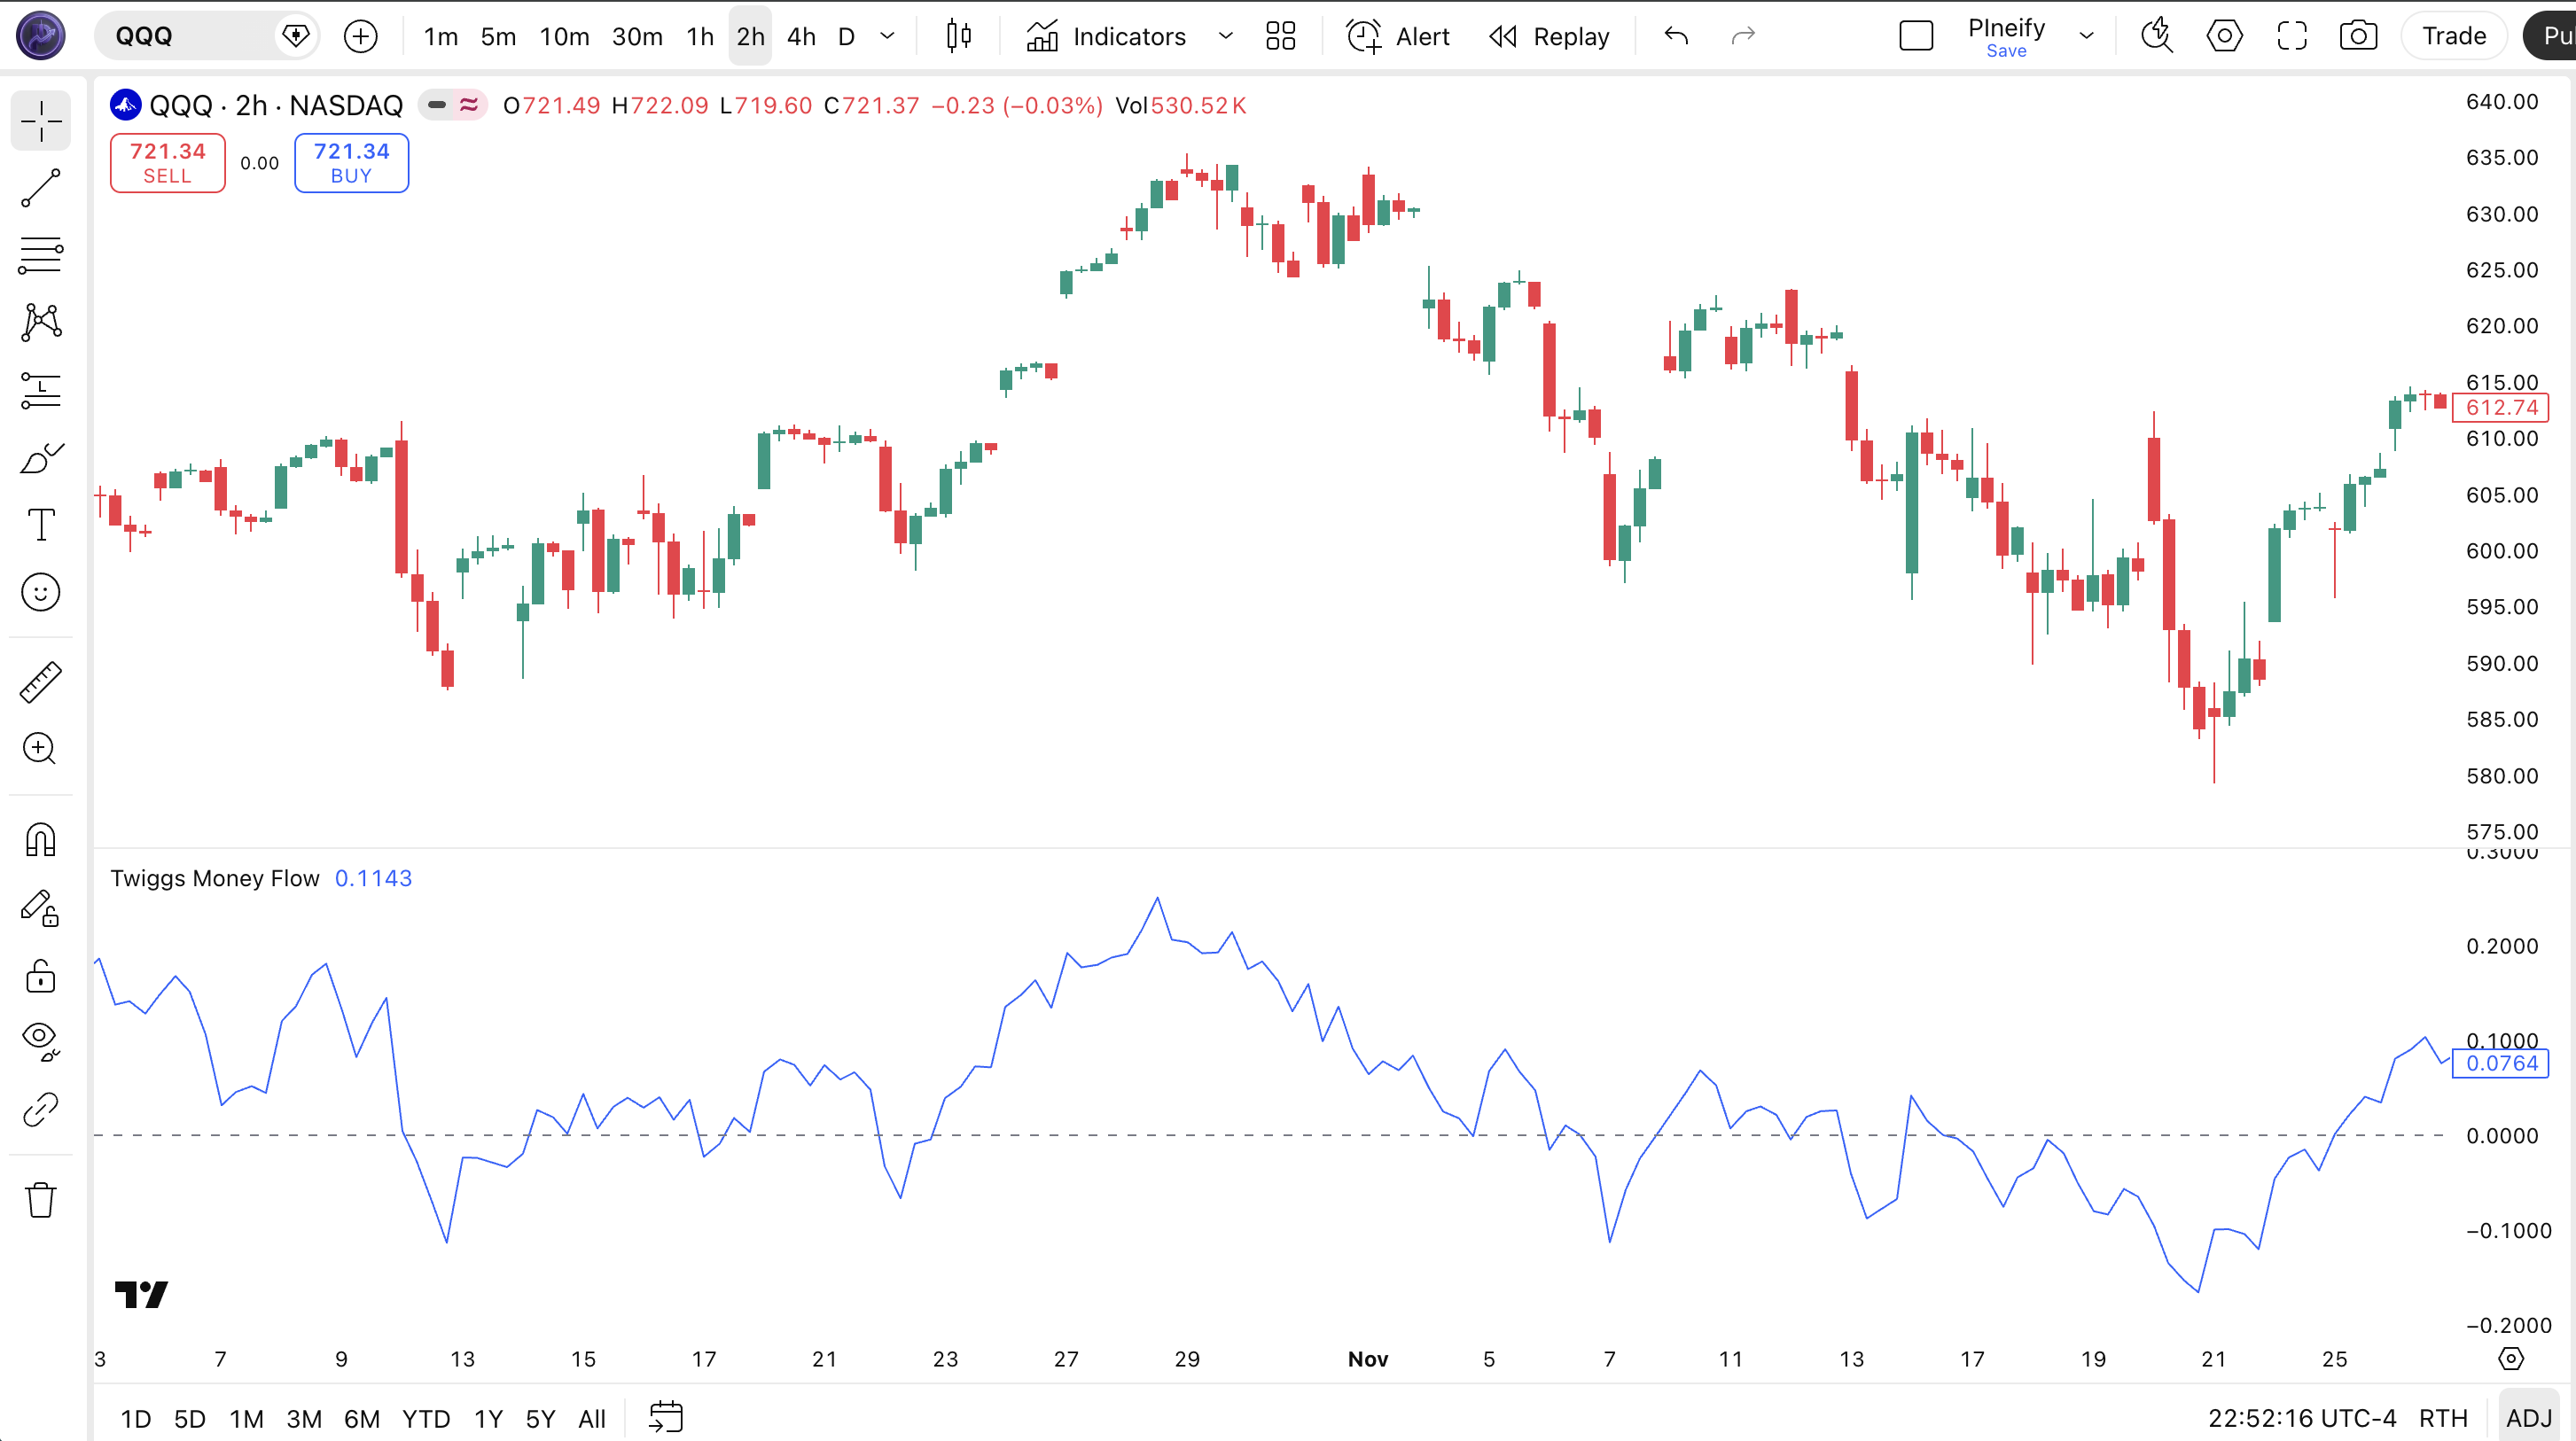Toggle lock all drawing tools
This screenshot has height=1441, width=2576.
click(41, 975)
